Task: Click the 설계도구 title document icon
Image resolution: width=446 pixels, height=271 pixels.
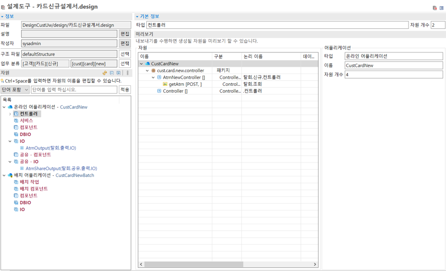Action: click(x=3, y=7)
